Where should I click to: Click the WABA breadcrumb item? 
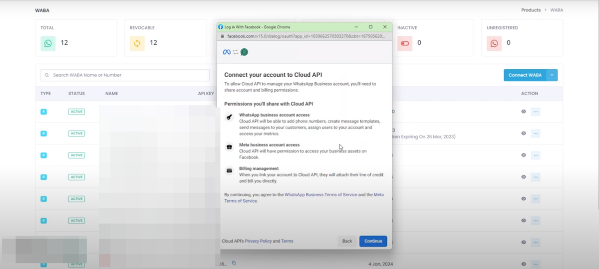click(557, 10)
